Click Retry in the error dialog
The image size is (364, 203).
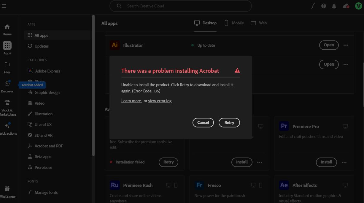pos(229,122)
